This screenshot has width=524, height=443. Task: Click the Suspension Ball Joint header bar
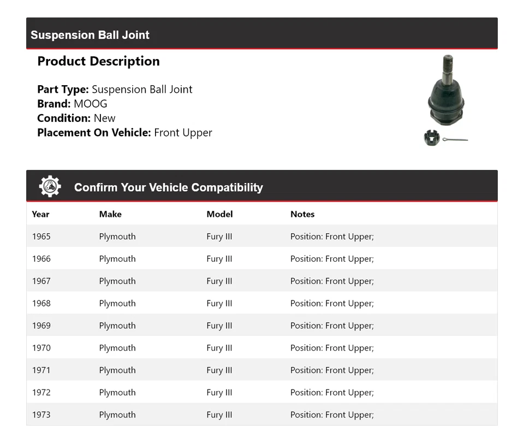click(x=261, y=34)
